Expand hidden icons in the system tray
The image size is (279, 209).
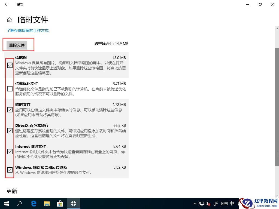point(195,203)
